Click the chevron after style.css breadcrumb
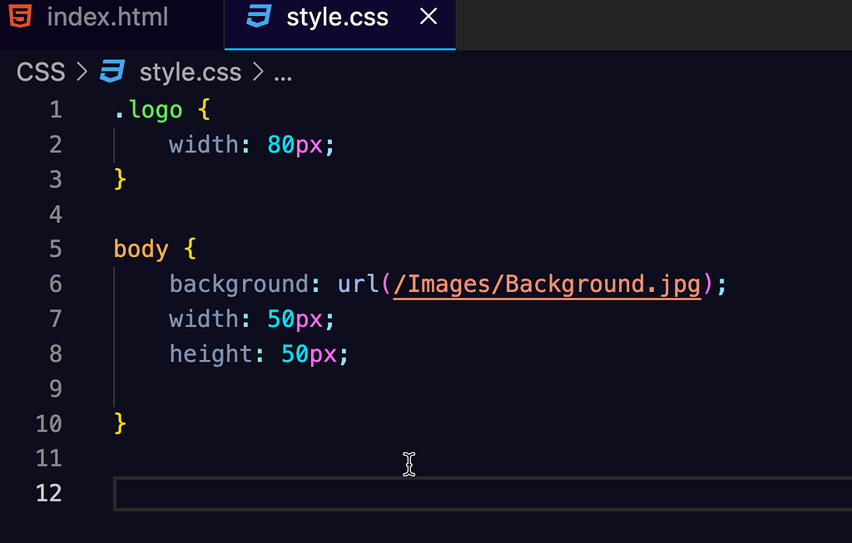Image resolution: width=852 pixels, height=543 pixels. 260,72
